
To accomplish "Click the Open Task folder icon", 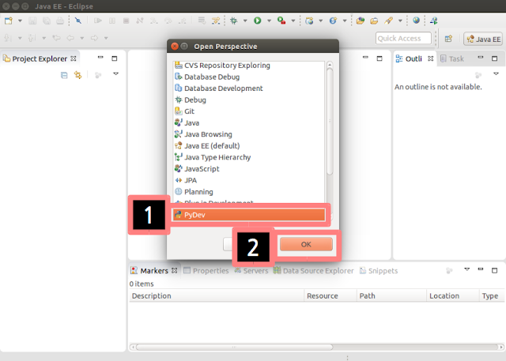I will pos(374,21).
